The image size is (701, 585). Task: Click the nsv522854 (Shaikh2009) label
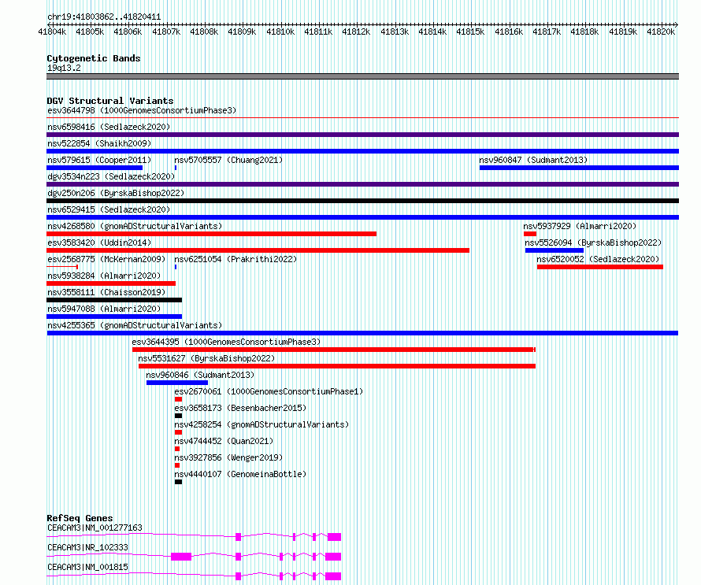(x=99, y=143)
